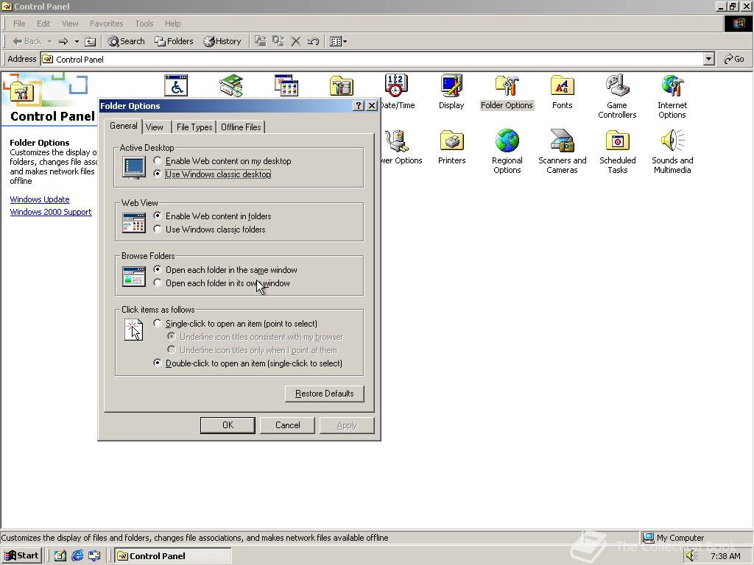Open the Game Controllers item
The image size is (754, 565).
point(617,96)
